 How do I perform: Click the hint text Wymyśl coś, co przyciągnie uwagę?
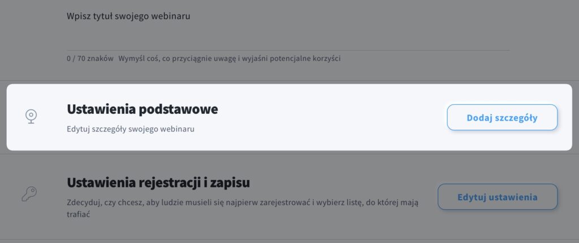point(230,59)
